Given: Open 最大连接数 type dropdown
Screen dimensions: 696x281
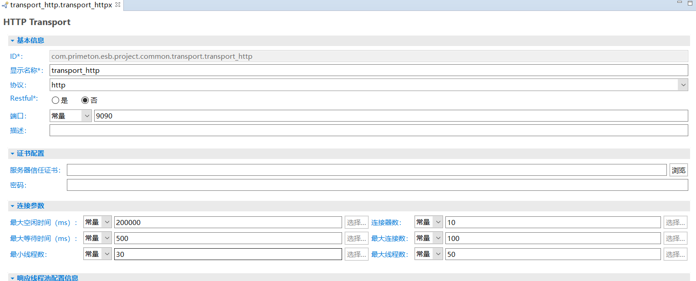Looking at the screenshot, I should coord(438,238).
